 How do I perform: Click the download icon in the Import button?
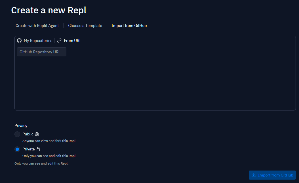click(253, 175)
